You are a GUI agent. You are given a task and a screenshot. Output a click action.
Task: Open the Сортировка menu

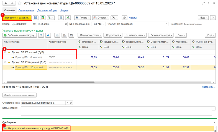113,35
